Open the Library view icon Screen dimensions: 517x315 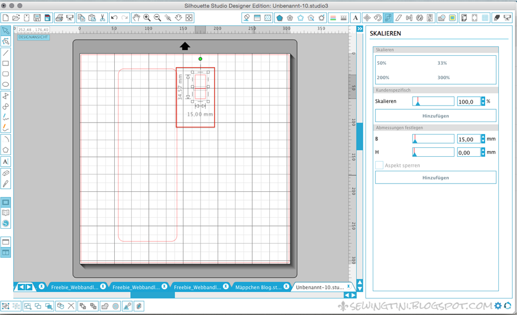[x=6, y=213]
